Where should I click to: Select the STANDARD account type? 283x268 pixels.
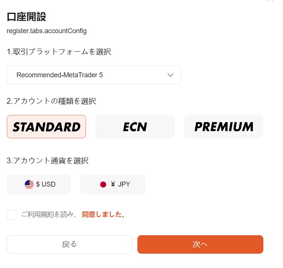coord(46,127)
